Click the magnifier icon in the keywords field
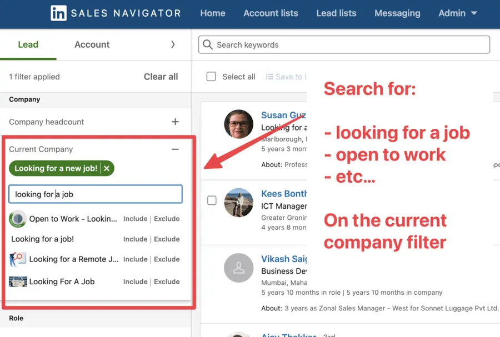The height and width of the screenshot is (337, 500). coord(208,44)
